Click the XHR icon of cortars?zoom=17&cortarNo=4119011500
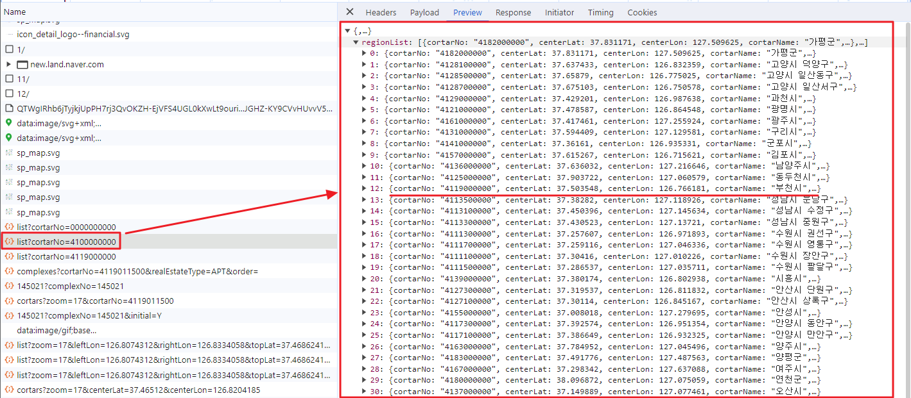 click(x=9, y=301)
